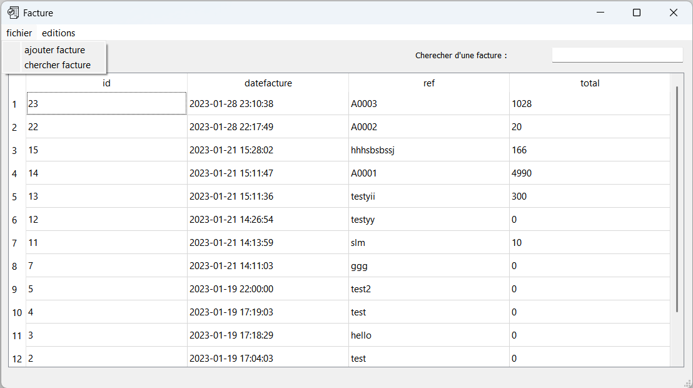This screenshot has width=693, height=388.
Task: Select row header number 1
Action: (18, 104)
